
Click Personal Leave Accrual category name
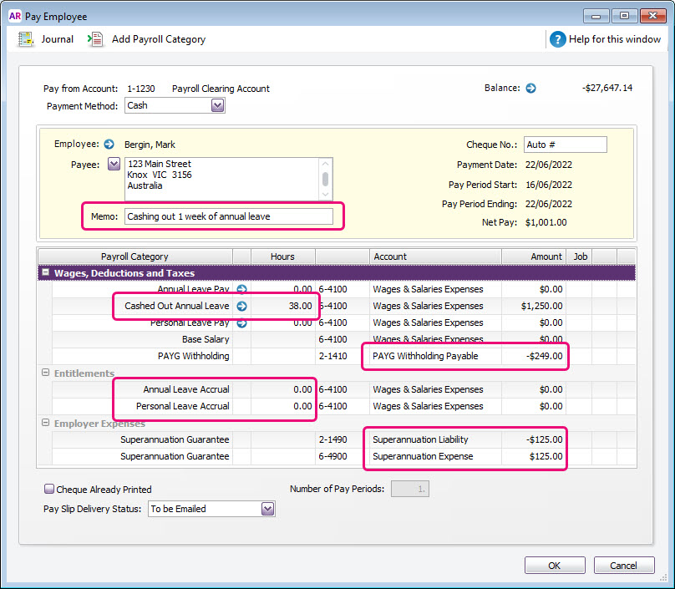(x=182, y=406)
